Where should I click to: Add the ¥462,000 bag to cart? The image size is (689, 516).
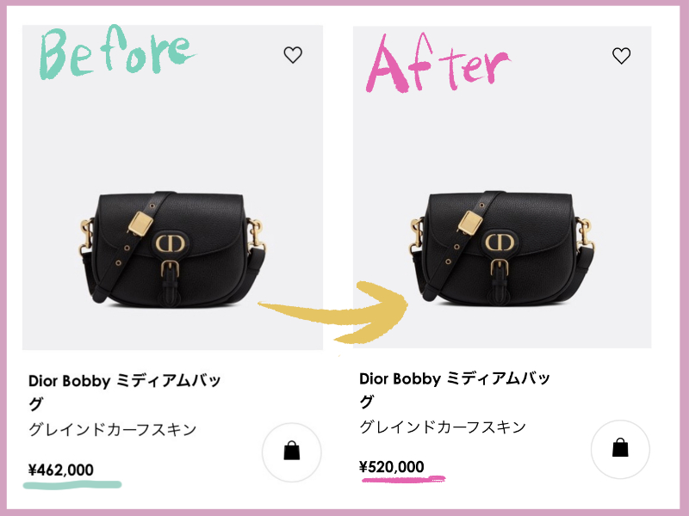pyautogui.click(x=292, y=452)
